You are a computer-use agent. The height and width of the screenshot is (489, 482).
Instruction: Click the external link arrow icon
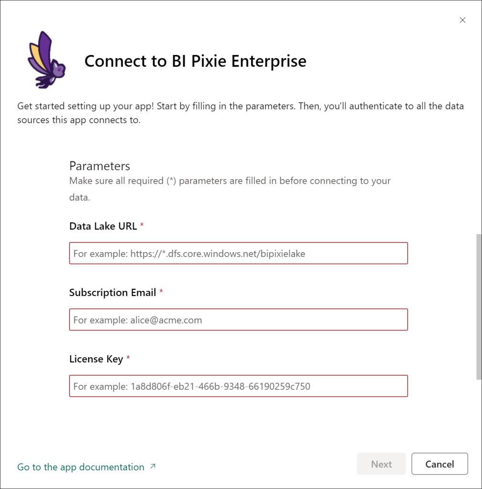(x=153, y=467)
